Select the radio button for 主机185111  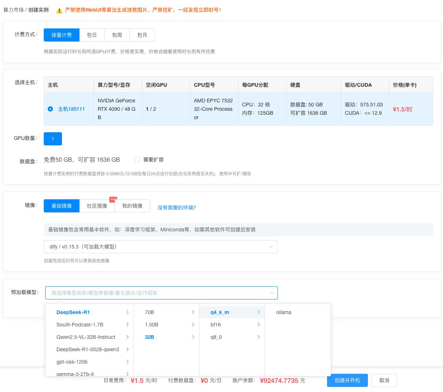coord(50,109)
